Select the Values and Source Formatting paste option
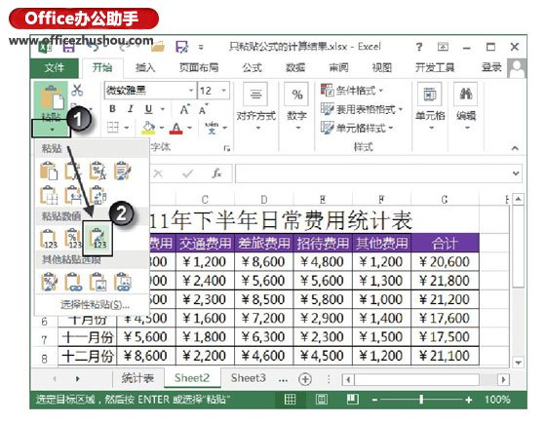This screenshot has width=546, height=423. [x=97, y=238]
